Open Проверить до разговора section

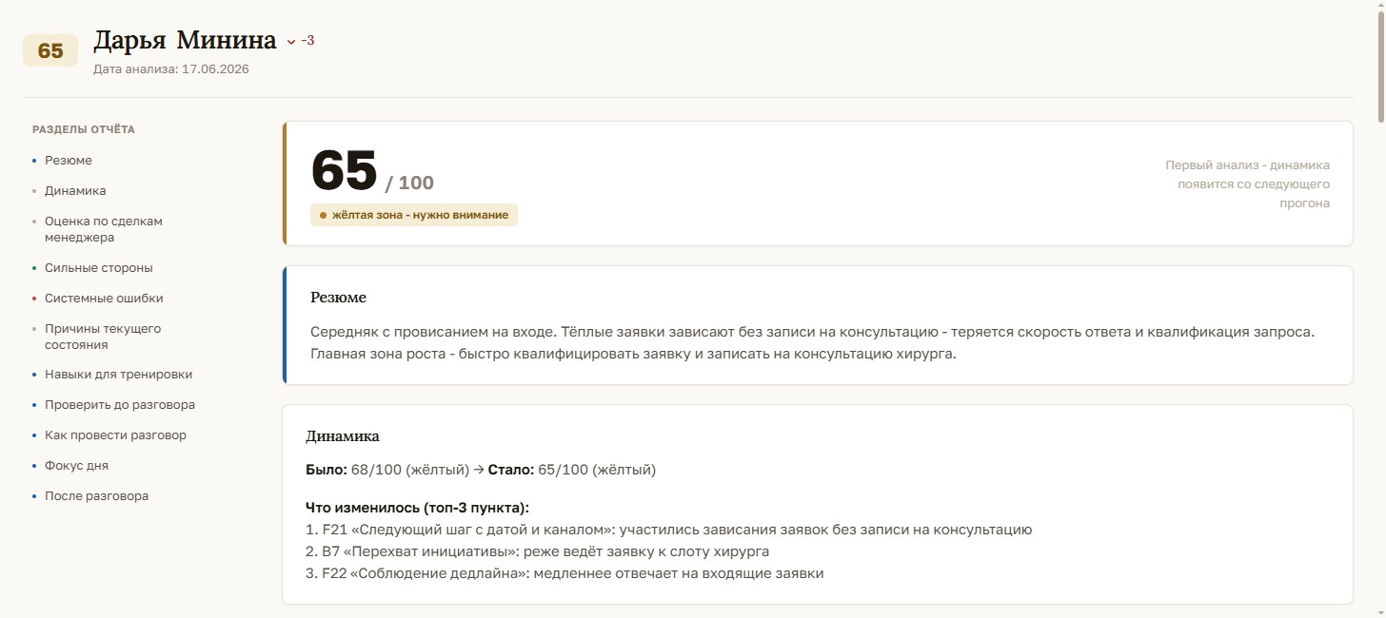120,405
